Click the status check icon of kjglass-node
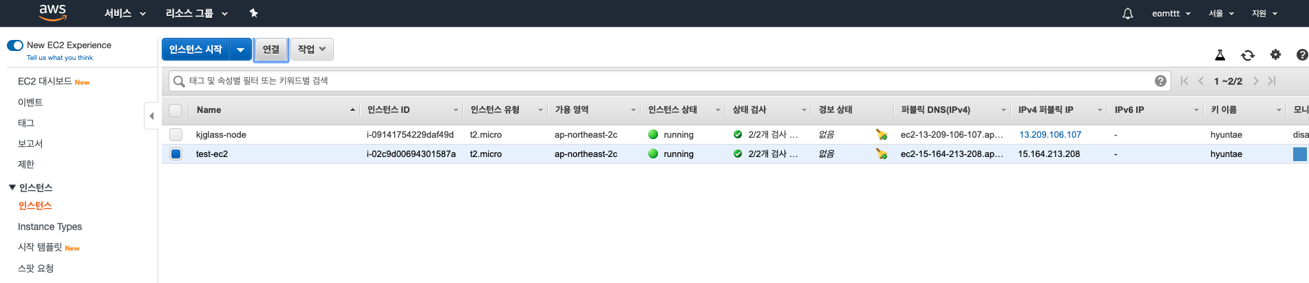 click(x=738, y=134)
